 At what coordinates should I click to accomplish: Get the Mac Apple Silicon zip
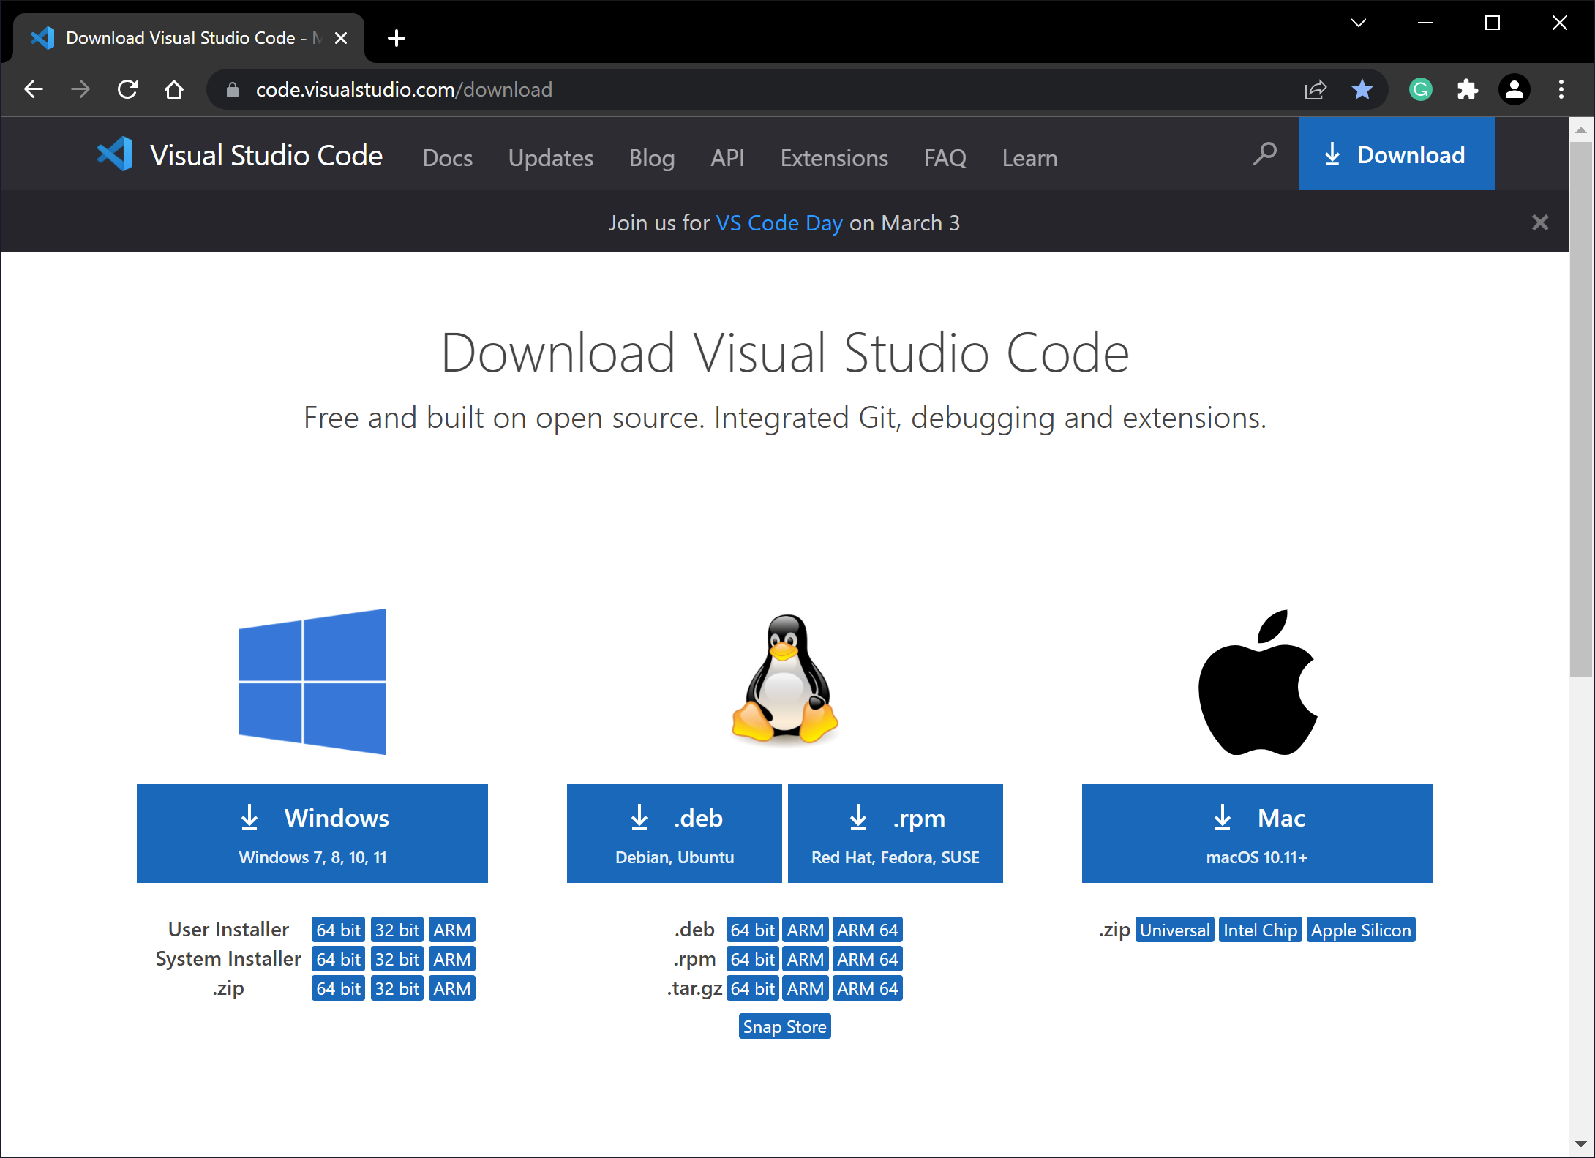click(x=1361, y=930)
